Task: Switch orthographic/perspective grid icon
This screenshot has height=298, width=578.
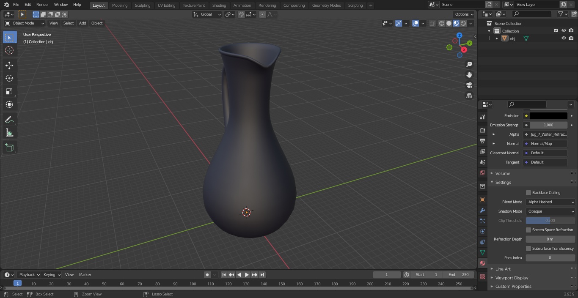Action: click(x=469, y=96)
